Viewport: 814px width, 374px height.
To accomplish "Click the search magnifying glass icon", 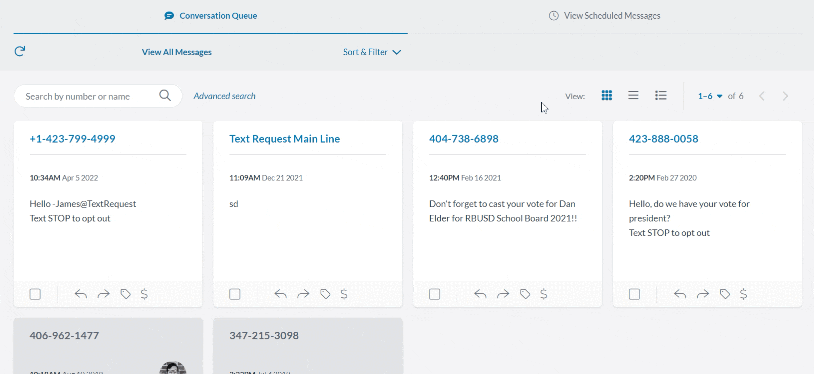I will [x=165, y=96].
